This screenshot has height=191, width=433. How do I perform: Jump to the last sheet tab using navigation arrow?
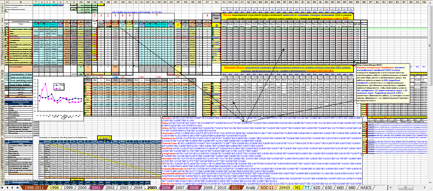(17, 188)
